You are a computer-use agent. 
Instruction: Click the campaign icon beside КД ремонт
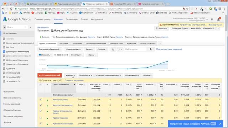click(4, 69)
